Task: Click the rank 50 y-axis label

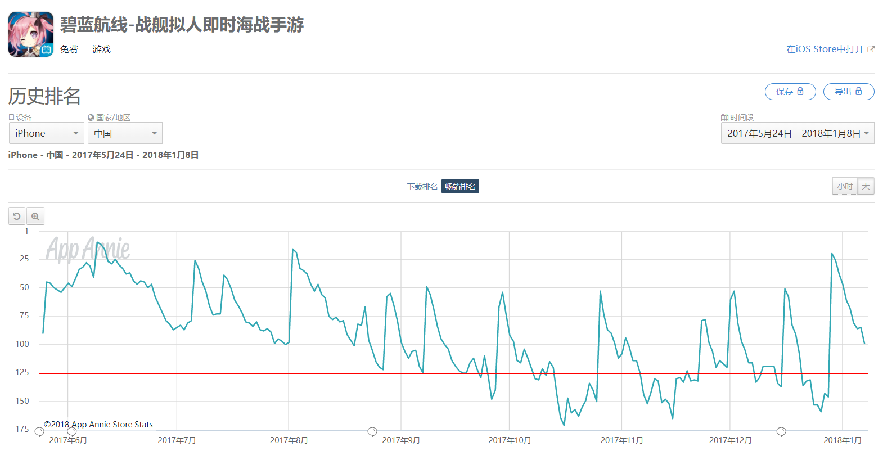Action: [x=24, y=287]
